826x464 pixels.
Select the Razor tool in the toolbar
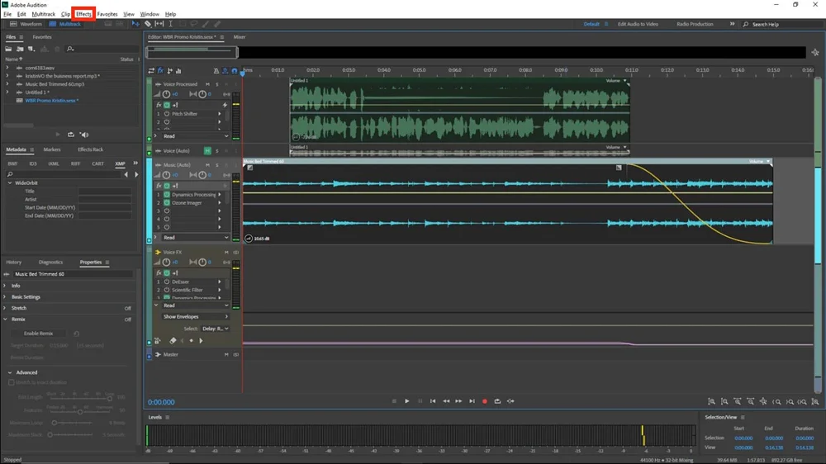point(148,24)
